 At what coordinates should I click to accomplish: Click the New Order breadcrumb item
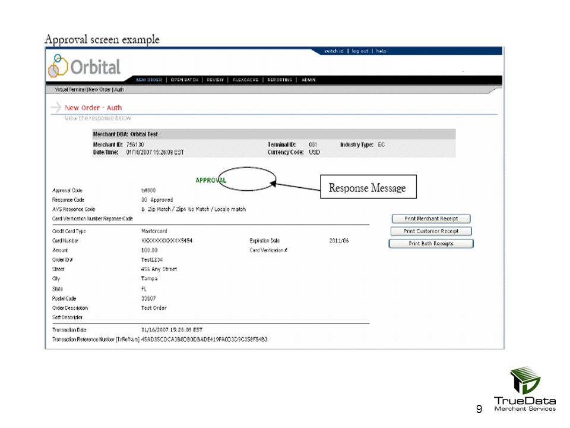(x=100, y=90)
